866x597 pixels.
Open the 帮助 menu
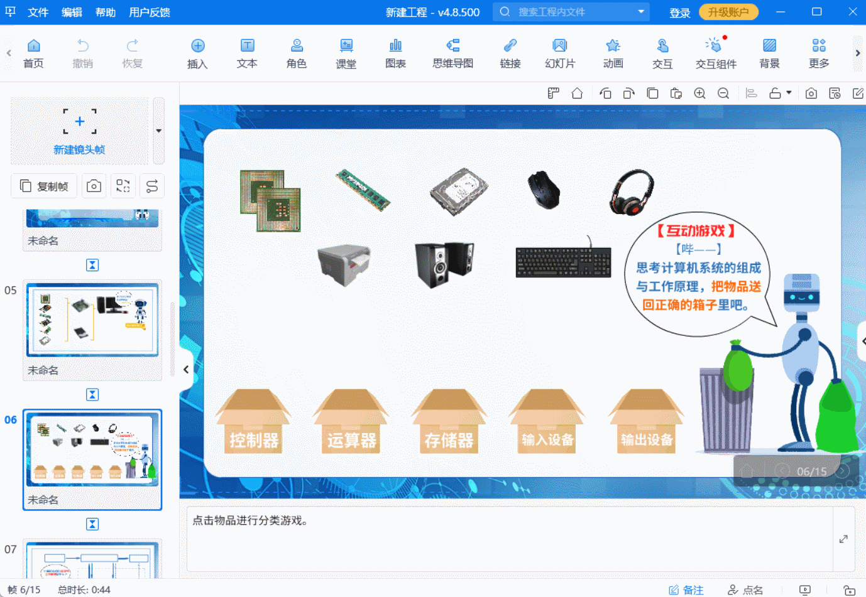[106, 13]
